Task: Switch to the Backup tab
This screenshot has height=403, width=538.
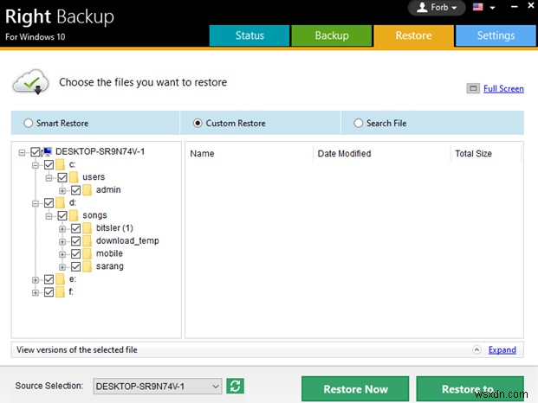Action: (x=331, y=35)
